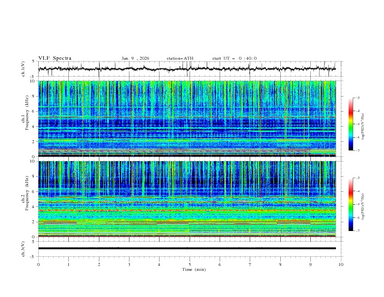The height and width of the screenshot is (297, 384).
Task: Click the "ch.3(V)" axis label
Action: coord(23,249)
